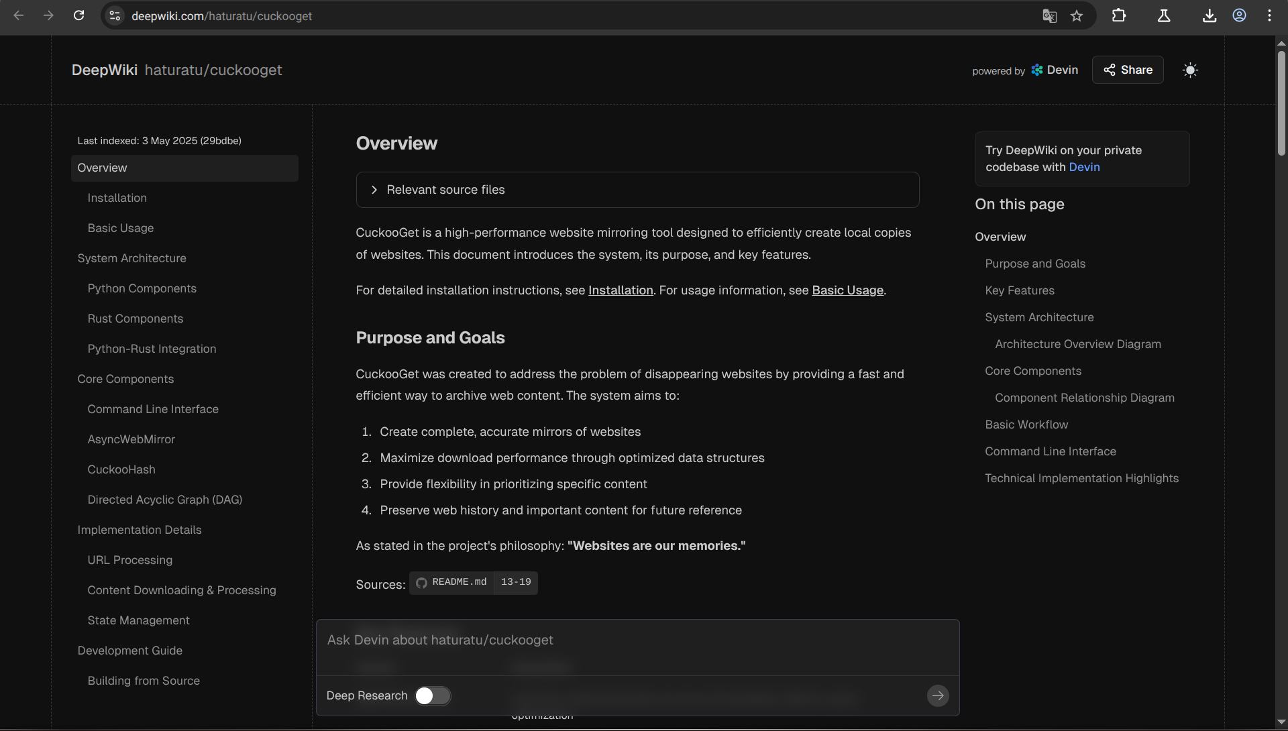This screenshot has width=1288, height=731.
Task: Jump to Key Features on this page
Action: 1019,290
